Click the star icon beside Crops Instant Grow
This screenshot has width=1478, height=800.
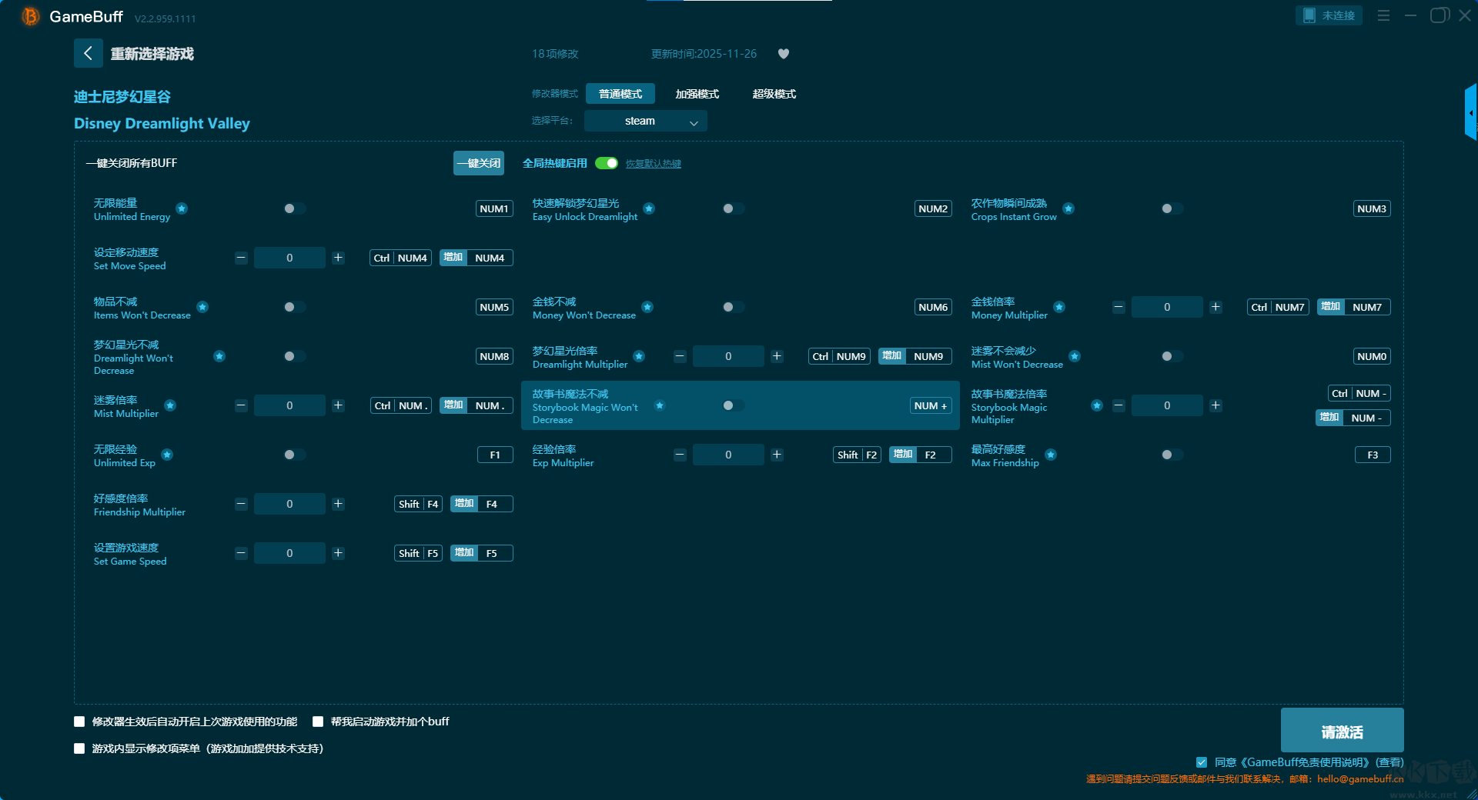[1068, 208]
